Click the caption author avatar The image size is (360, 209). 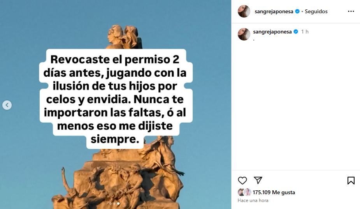244,34
